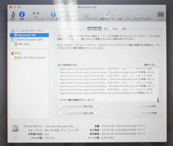173x146 pixels.
Task: Minimize the window with the yellow button
Action: pos(15,7)
